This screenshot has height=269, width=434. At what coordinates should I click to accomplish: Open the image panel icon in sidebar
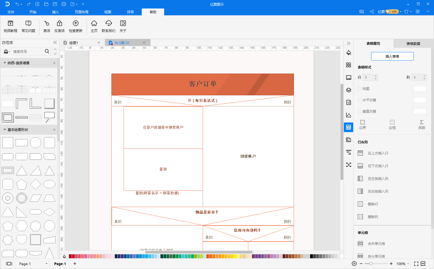(x=349, y=78)
